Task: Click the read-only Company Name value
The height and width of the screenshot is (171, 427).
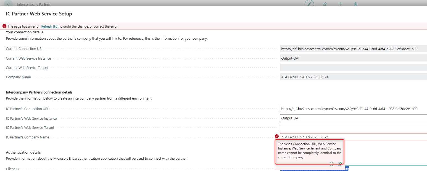Action: coord(353,77)
